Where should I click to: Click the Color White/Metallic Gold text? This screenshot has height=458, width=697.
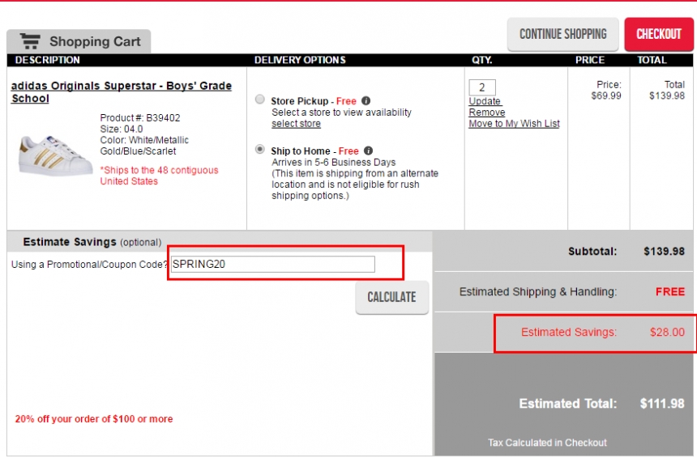pos(144,146)
